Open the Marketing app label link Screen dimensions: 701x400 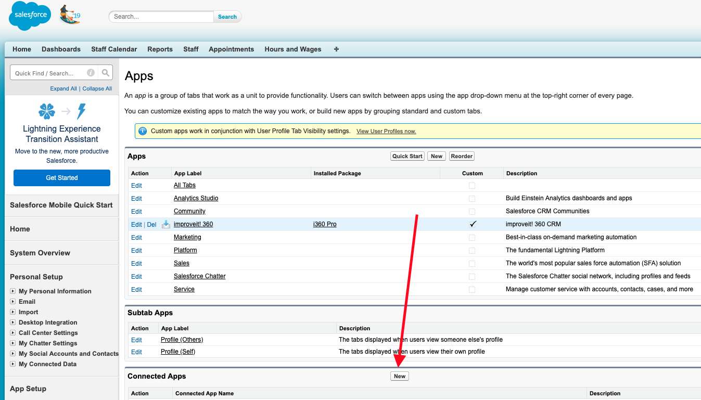(x=187, y=237)
